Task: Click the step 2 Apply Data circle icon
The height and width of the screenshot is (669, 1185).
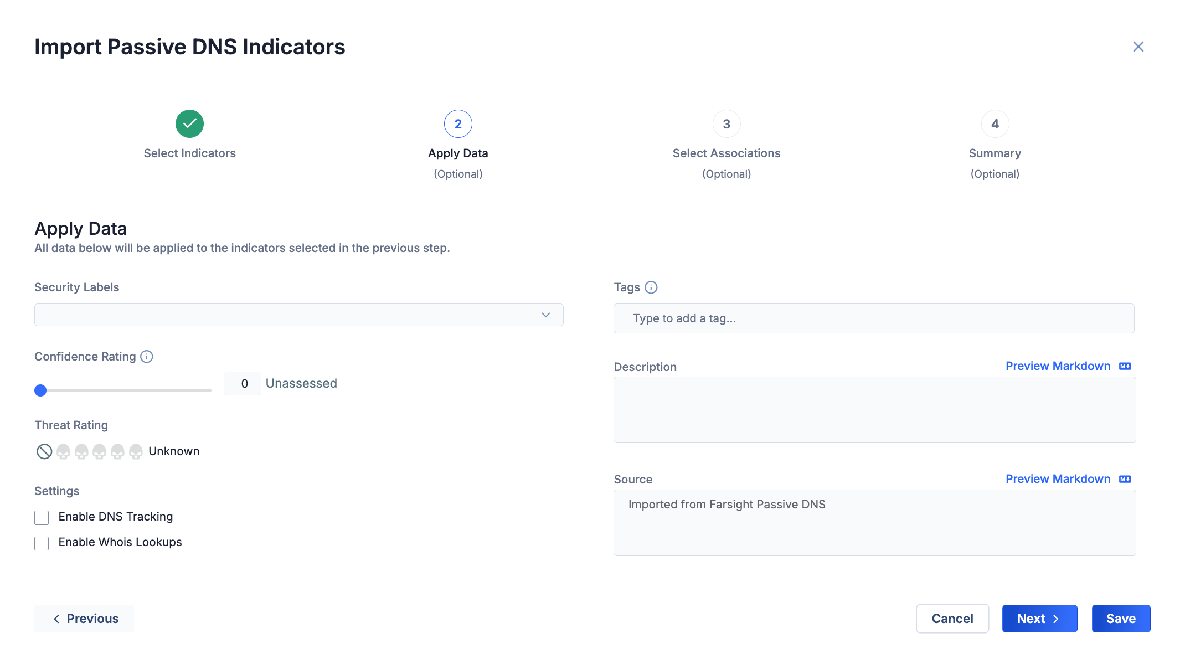Action: [458, 123]
